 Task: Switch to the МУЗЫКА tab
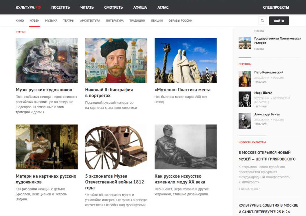(51, 21)
